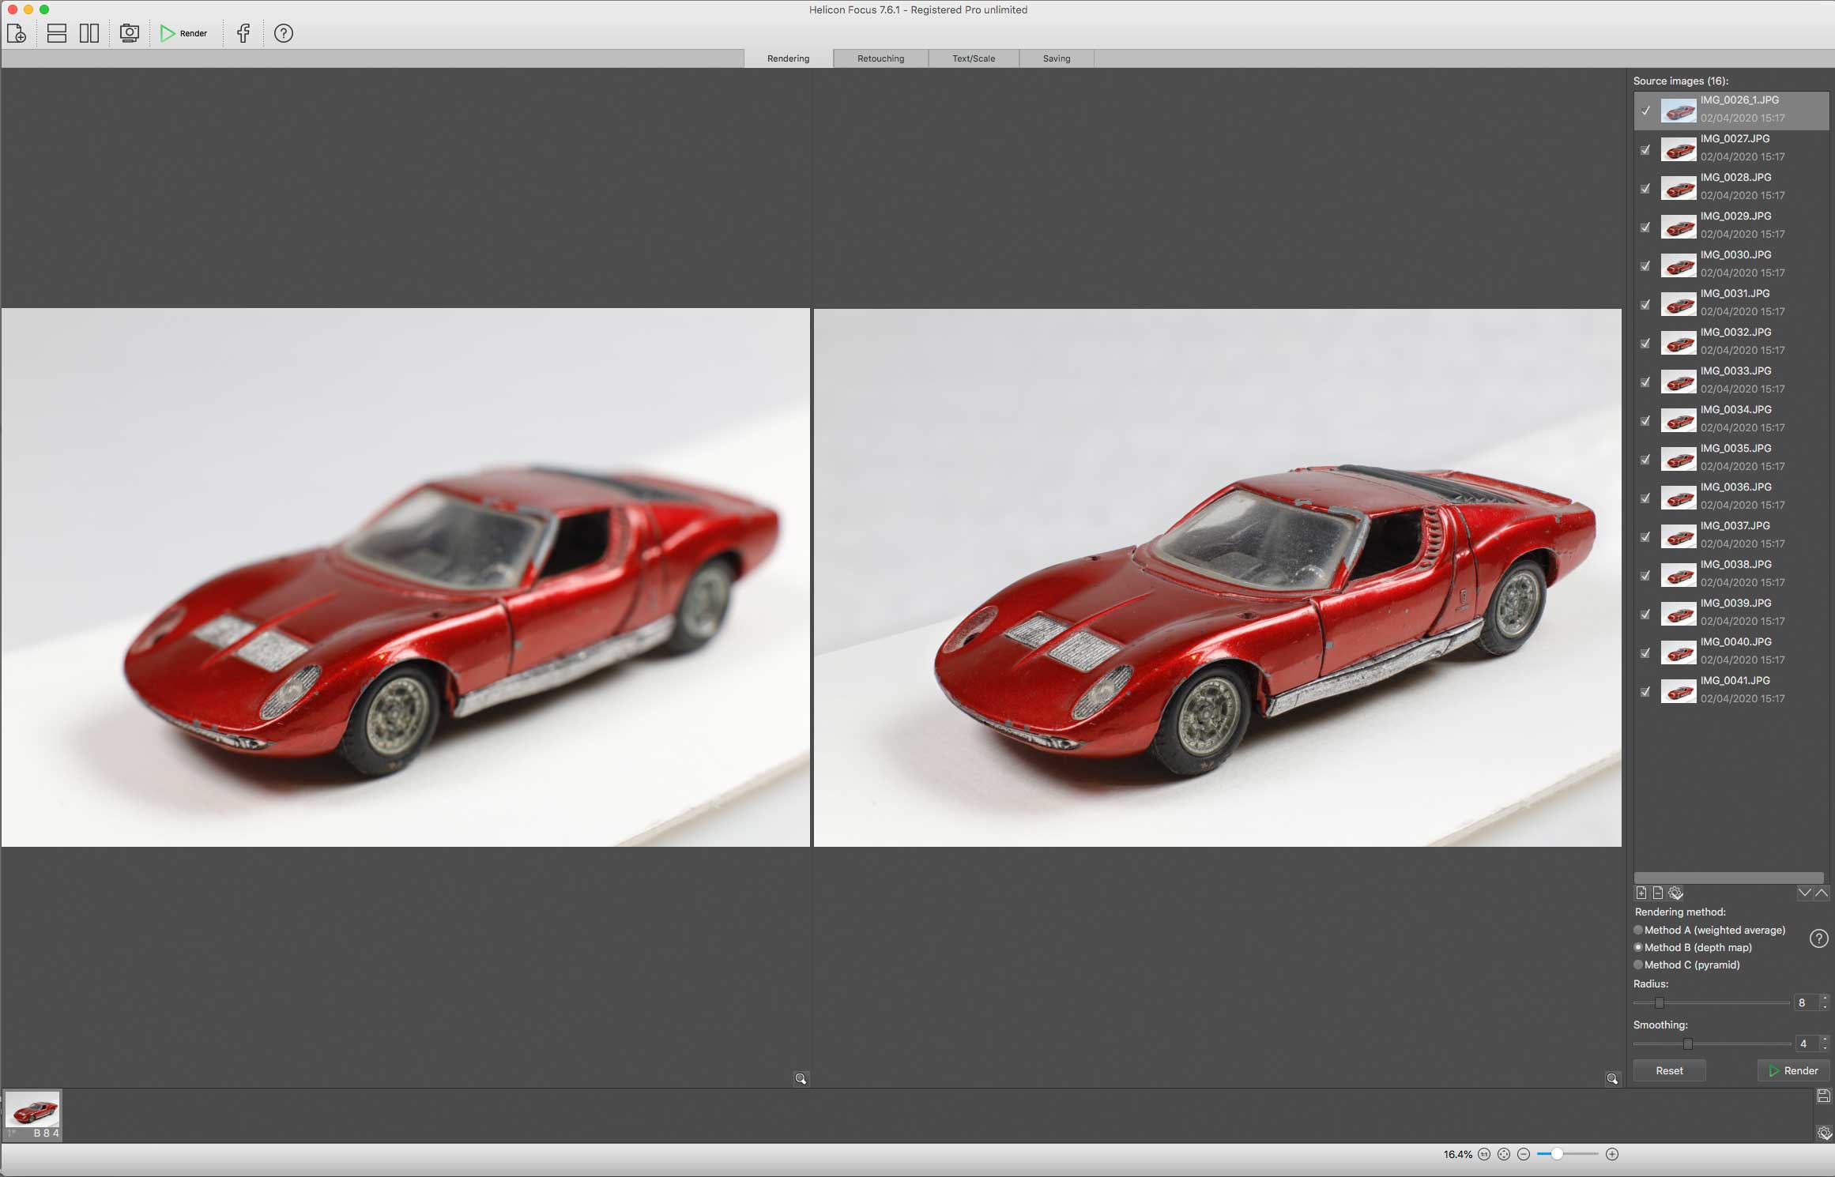Image resolution: width=1835 pixels, height=1177 pixels.
Task: Fit image to window zoom icon
Action: point(1504,1154)
